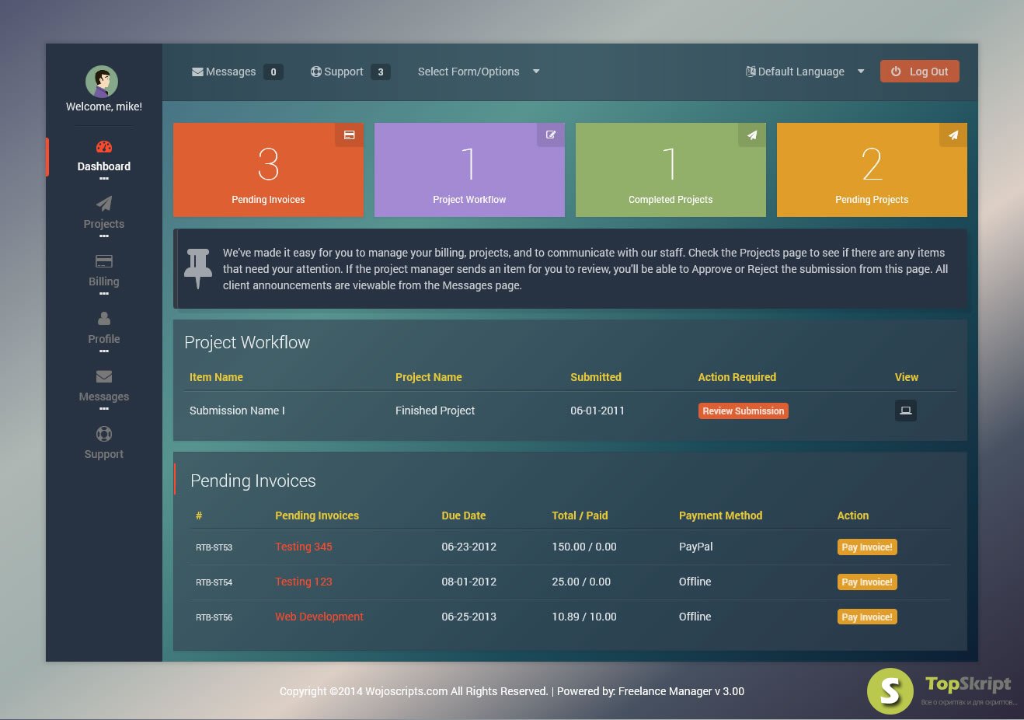Click the Finished Project cell
Image resolution: width=1024 pixels, height=720 pixels.
click(x=435, y=411)
